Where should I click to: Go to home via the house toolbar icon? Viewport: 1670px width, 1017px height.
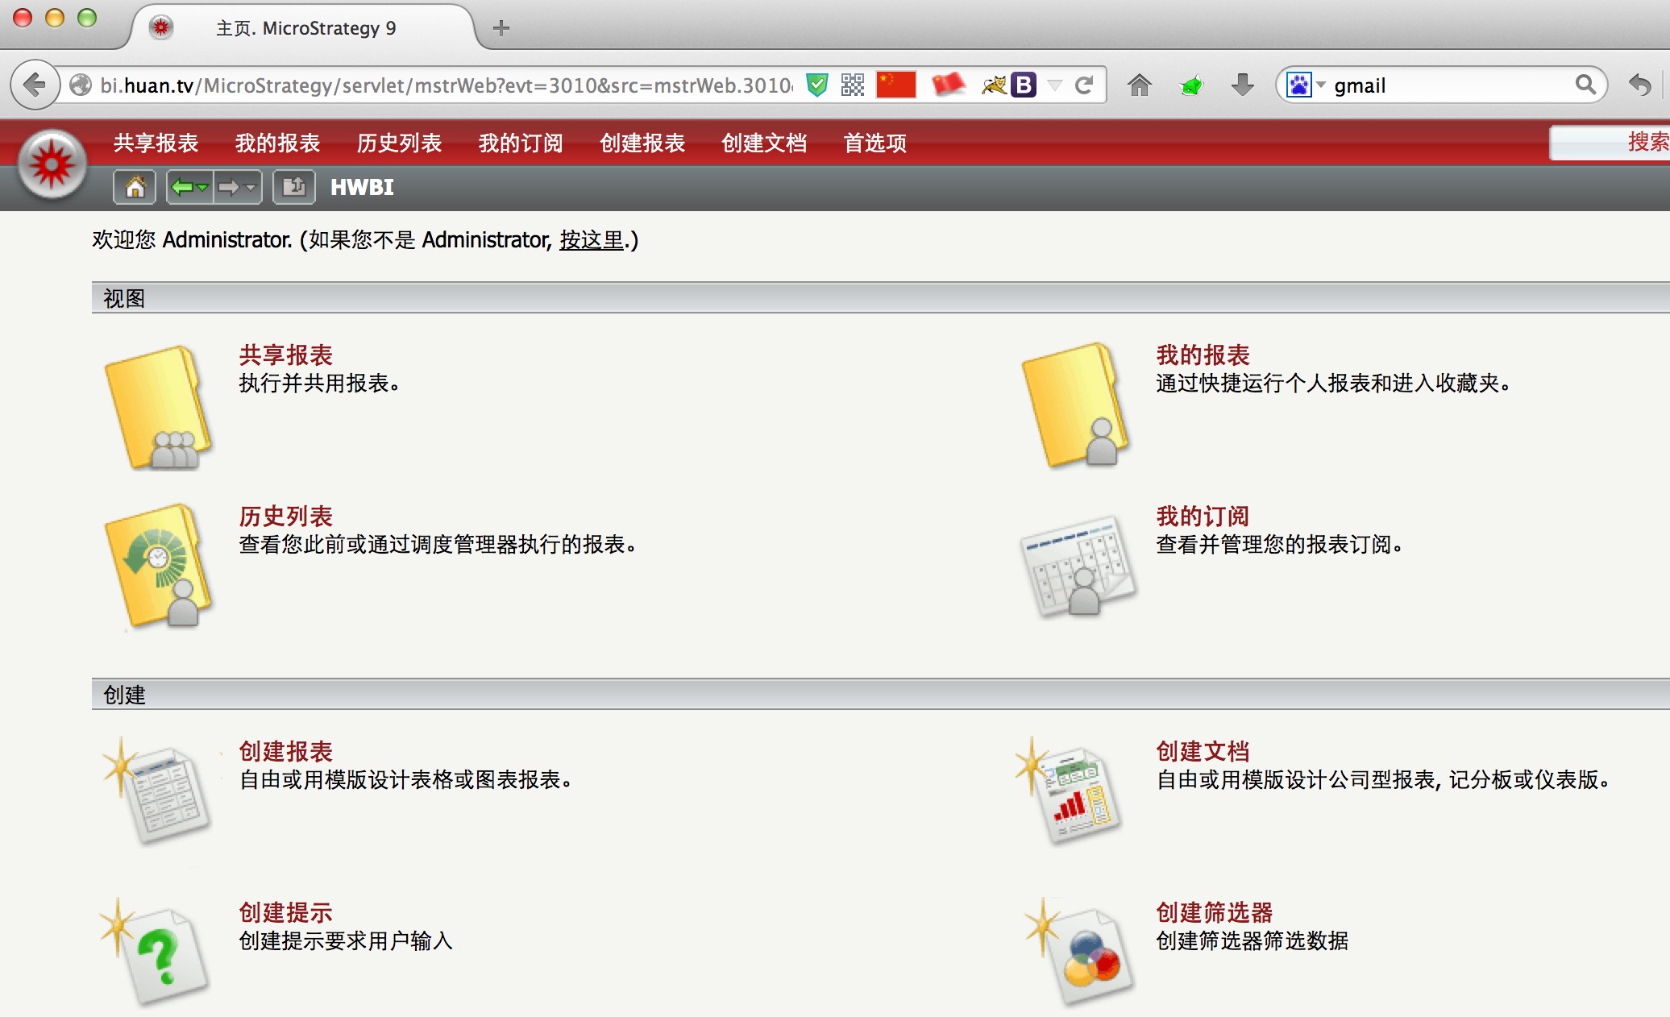[x=135, y=188]
